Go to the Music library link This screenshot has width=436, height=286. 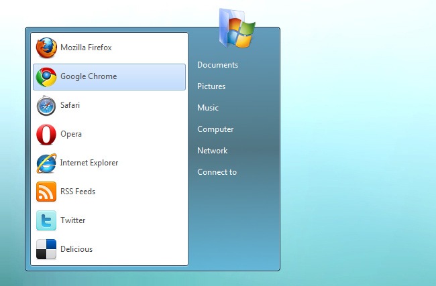coord(208,108)
